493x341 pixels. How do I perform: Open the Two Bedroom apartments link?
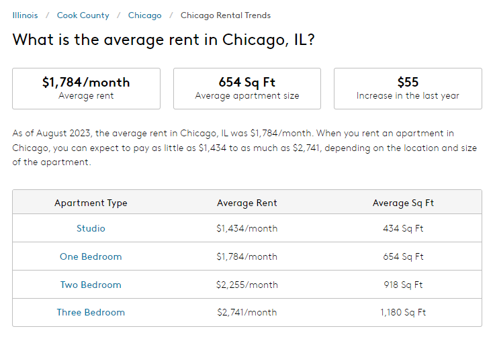pos(91,285)
